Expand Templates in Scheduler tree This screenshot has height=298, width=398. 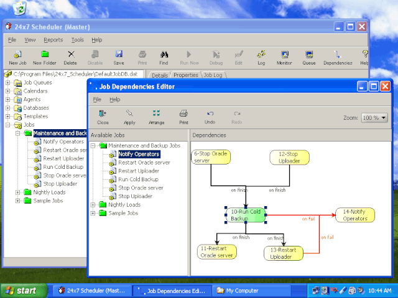point(8,116)
